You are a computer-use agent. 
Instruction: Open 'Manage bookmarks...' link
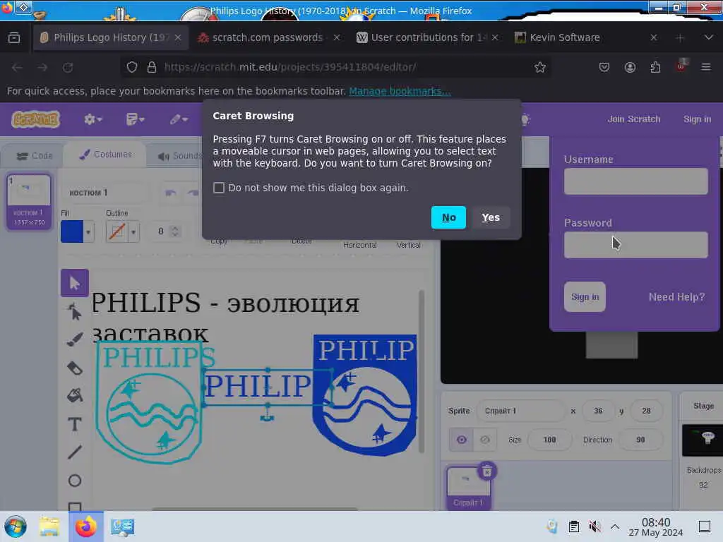pyautogui.click(x=400, y=91)
